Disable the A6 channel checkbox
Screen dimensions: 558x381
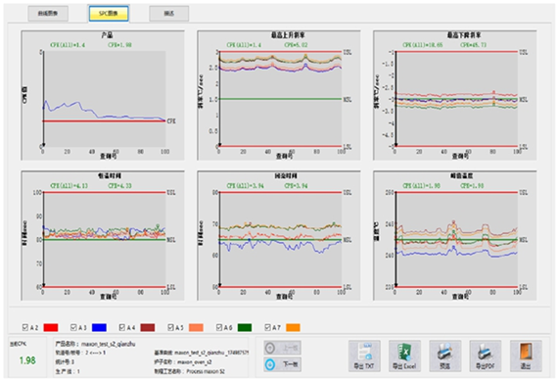point(219,327)
